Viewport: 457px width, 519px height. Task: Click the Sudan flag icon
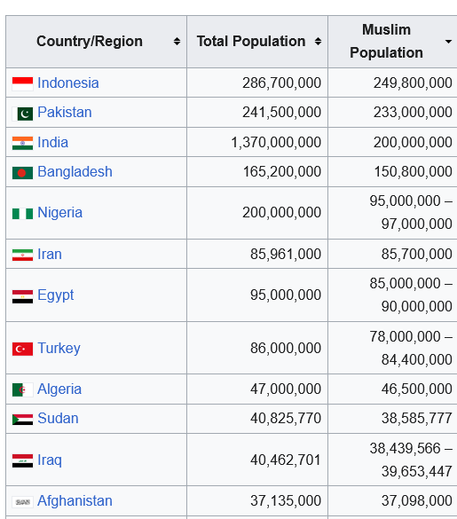22,420
